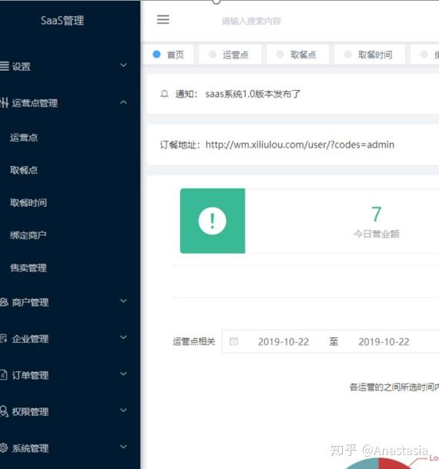The height and width of the screenshot is (469, 439).
Task: Click the 系统管理 gear icon
Action: [4, 447]
